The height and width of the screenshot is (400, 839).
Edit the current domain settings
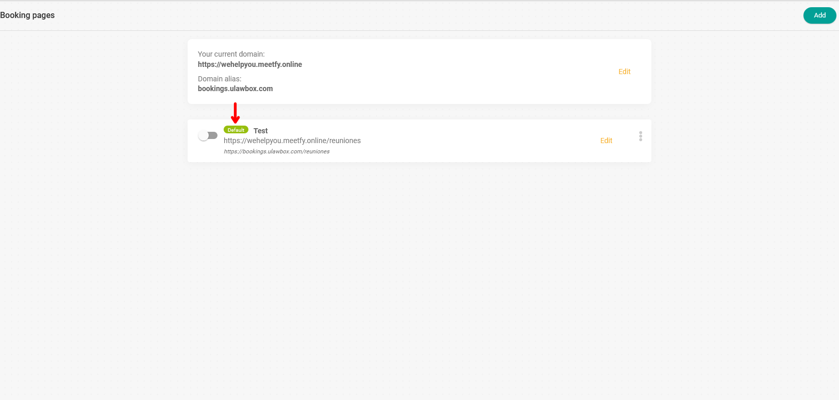pyautogui.click(x=624, y=72)
